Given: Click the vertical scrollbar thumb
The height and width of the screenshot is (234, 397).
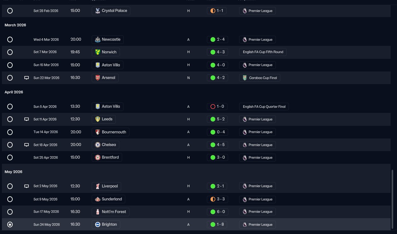Looking at the screenshot, I should (393, 200).
